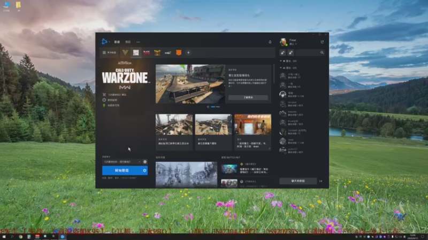Open the update notes clock link
This screenshot has height=240, width=428.
tap(110, 100)
